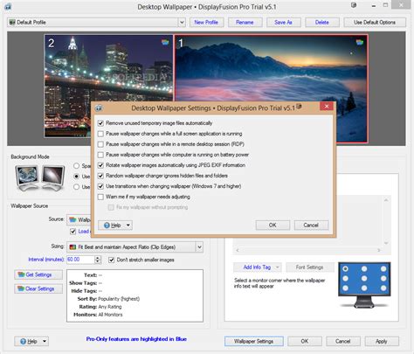
Task: Click the Rename profile button
Action: coord(245,23)
